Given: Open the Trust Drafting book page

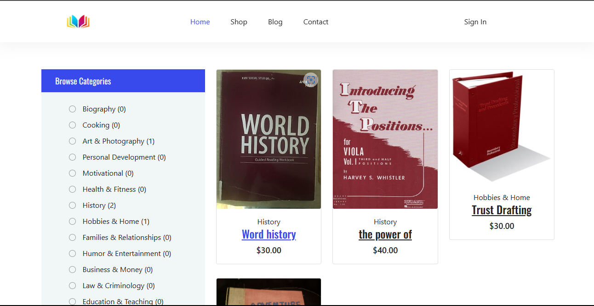Looking at the screenshot, I should pos(502,210).
